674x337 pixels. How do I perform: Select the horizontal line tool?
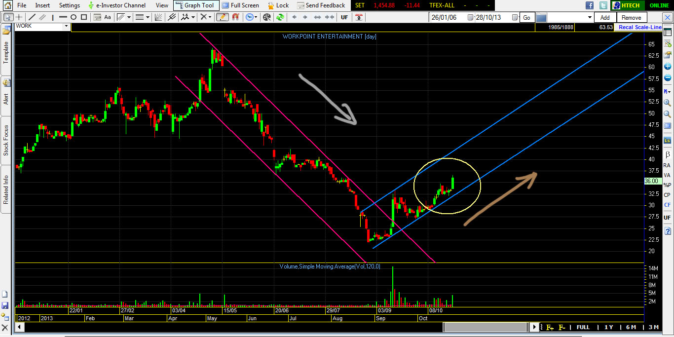[63, 17]
